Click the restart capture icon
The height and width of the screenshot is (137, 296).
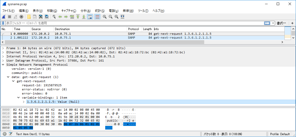[x=15, y=17]
